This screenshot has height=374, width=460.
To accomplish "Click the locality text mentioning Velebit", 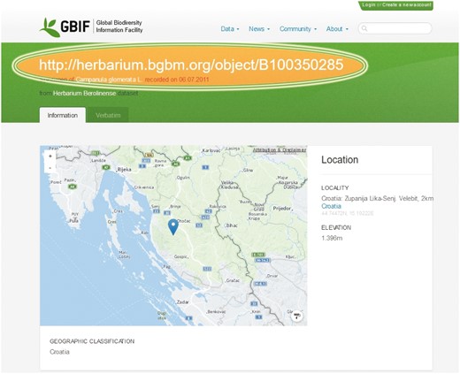I will tap(377, 198).
